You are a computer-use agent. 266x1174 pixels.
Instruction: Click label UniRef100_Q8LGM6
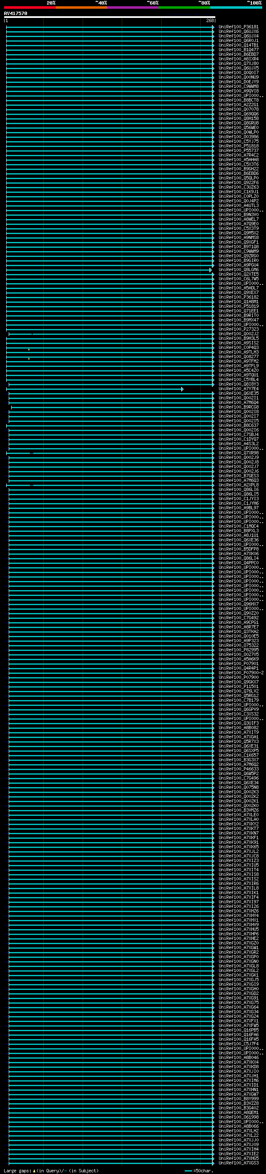tap(239, 270)
